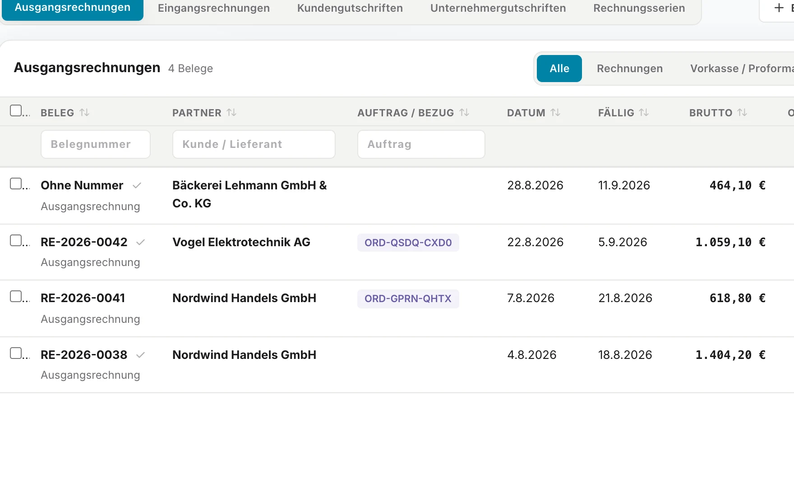Click Nordwind Handels GmbH in RE-2026-0038 row

click(x=244, y=355)
